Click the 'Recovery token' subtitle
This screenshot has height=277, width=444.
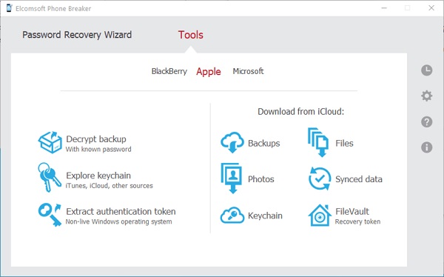tap(357, 221)
